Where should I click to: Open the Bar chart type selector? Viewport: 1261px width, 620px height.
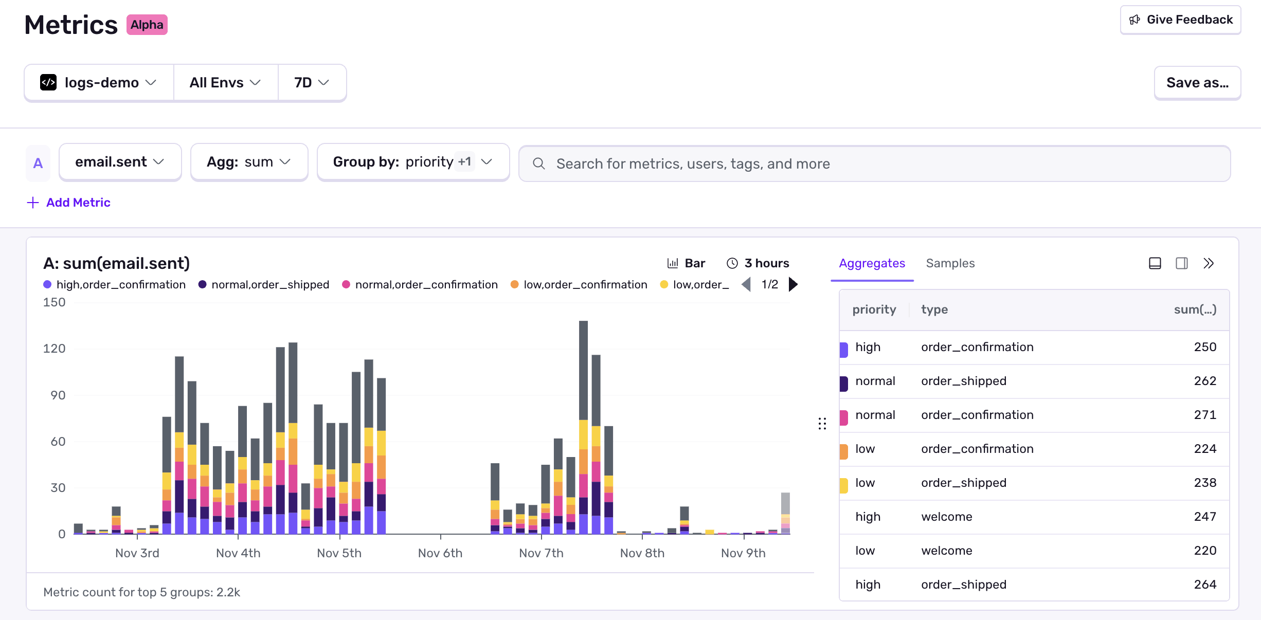tap(686, 263)
